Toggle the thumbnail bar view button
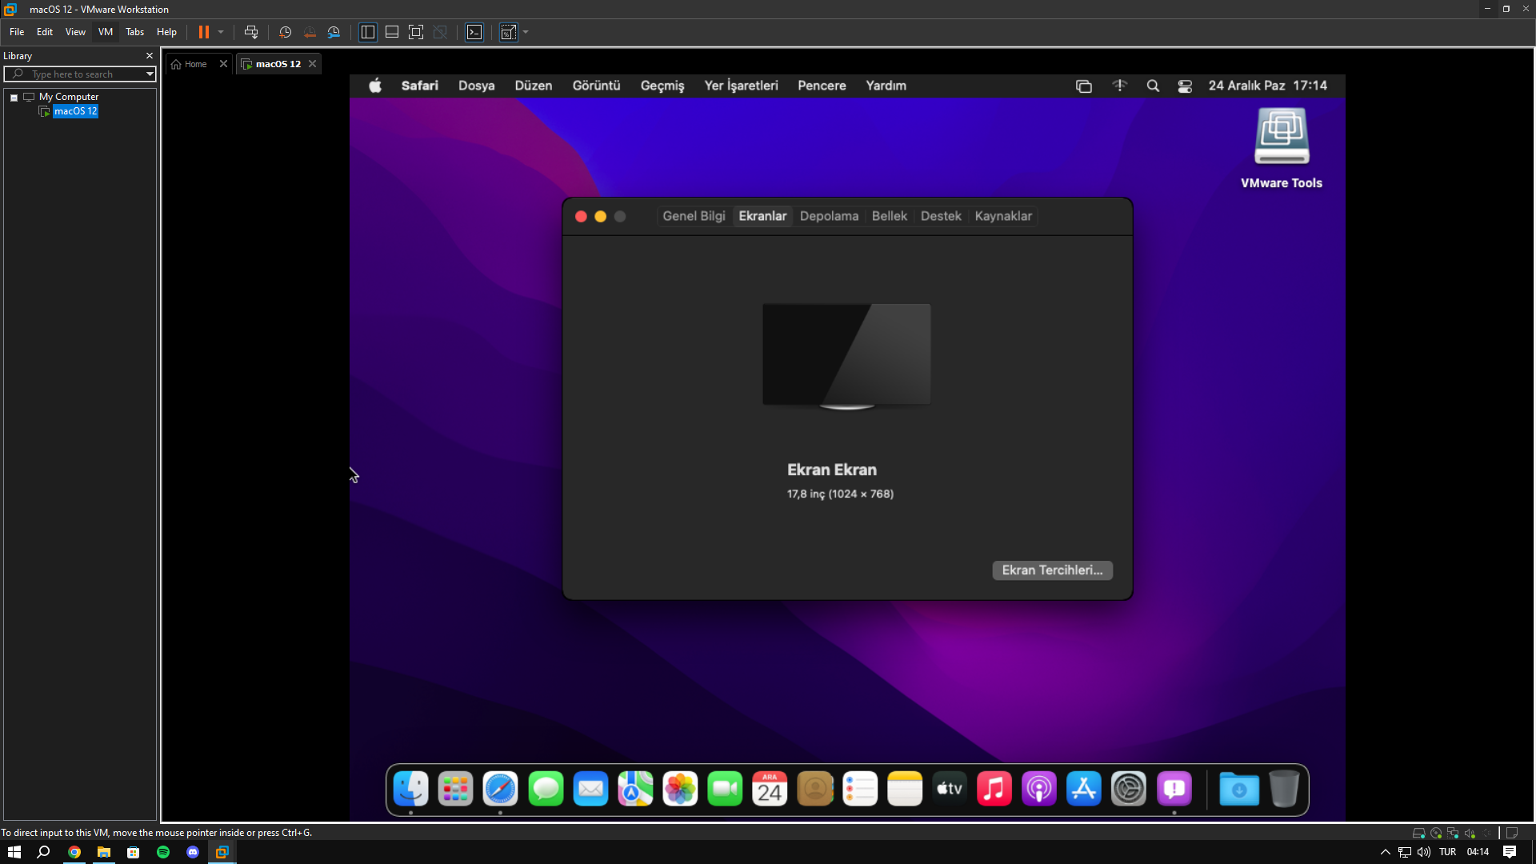 coord(392,32)
